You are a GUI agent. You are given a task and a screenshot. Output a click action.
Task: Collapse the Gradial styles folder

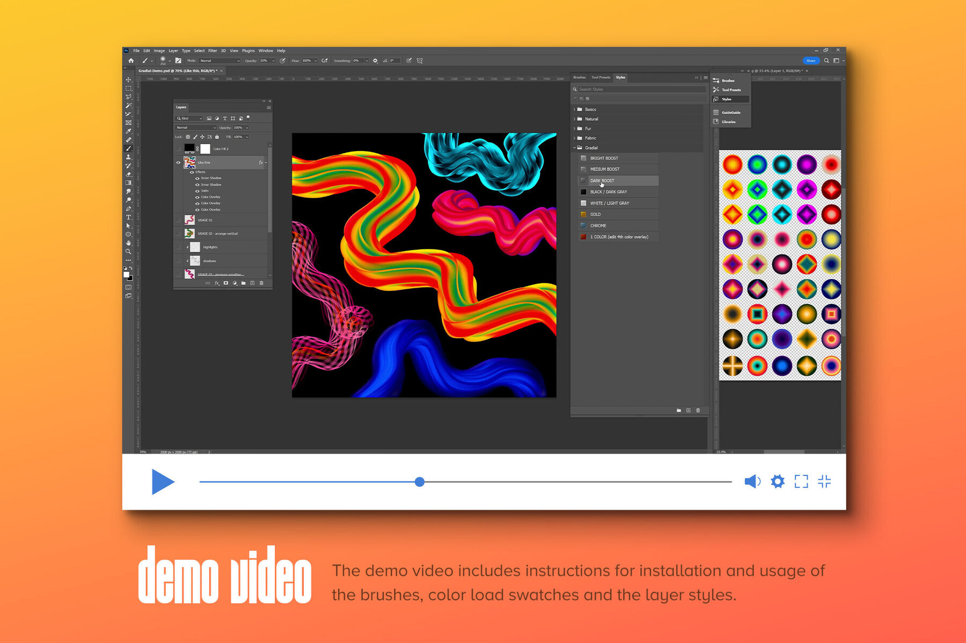(x=574, y=148)
